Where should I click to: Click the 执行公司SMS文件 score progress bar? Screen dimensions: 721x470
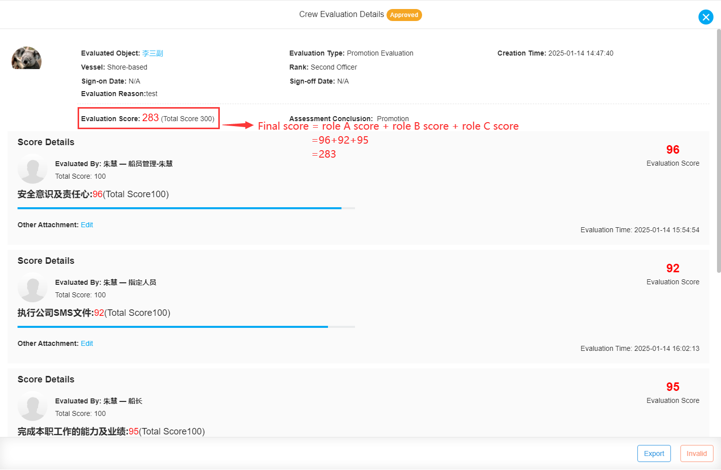186,327
